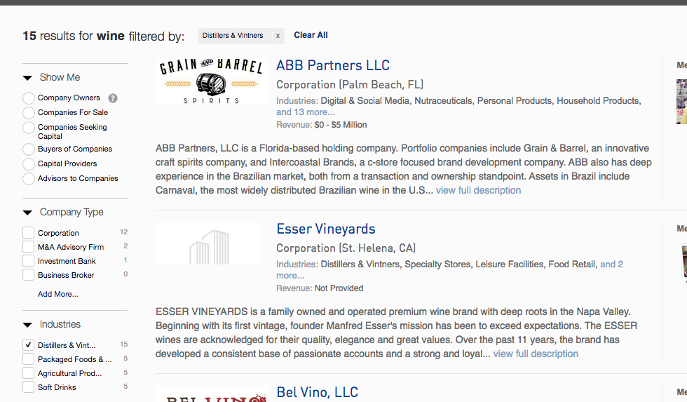Click Add More... under Company Type

pos(57,294)
